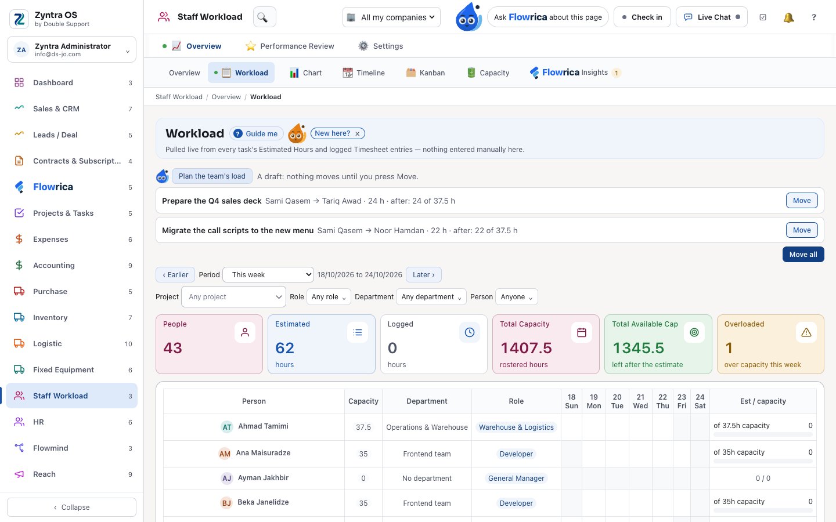Open Flowrica in the sidebar

[72, 187]
